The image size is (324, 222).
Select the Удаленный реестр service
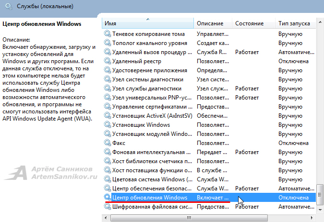pos(137,61)
